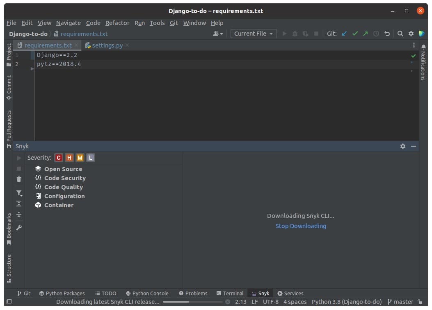The image size is (432, 310).
Task: Run a Snyk scan with the play icon
Action: point(18,158)
